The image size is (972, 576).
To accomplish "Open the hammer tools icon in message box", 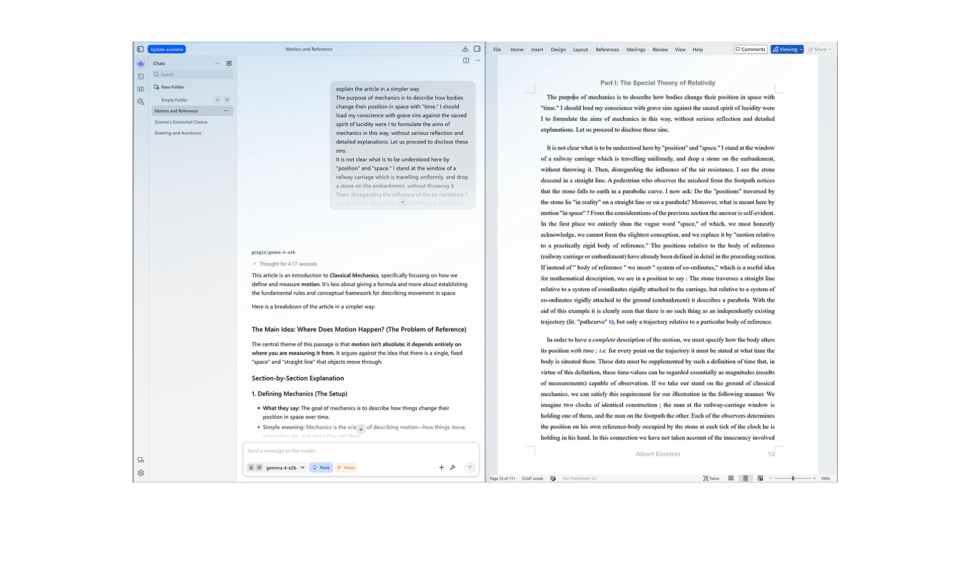I will tap(453, 468).
